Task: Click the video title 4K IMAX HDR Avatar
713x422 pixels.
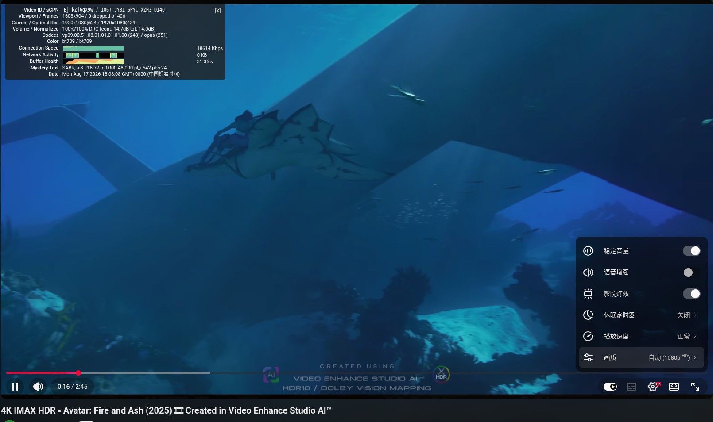Action: (166, 410)
